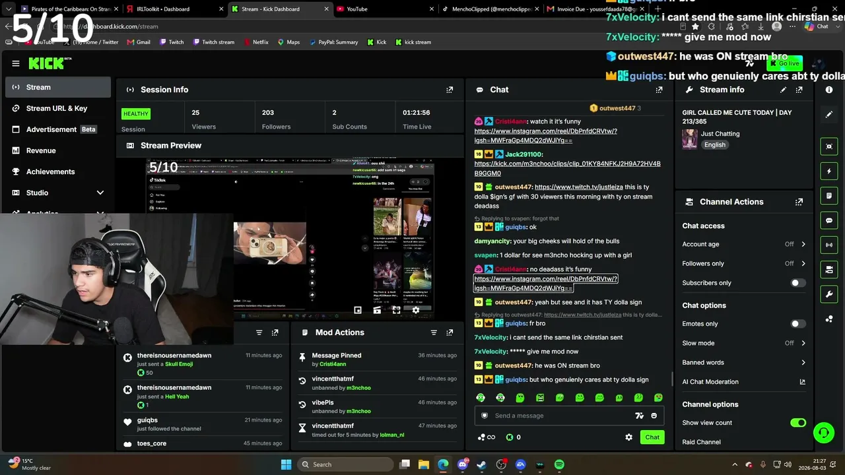Screen dimensions: 845x475
Task: Open chat settings gear icon
Action: pyautogui.click(x=628, y=437)
